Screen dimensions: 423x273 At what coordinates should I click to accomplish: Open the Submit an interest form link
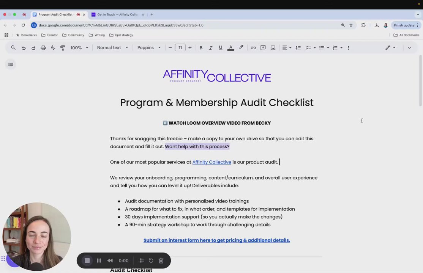click(216, 240)
